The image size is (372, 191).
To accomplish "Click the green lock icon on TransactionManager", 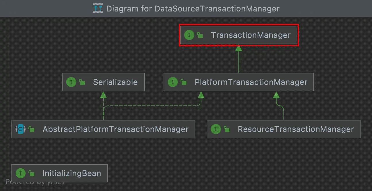I will (x=200, y=36).
